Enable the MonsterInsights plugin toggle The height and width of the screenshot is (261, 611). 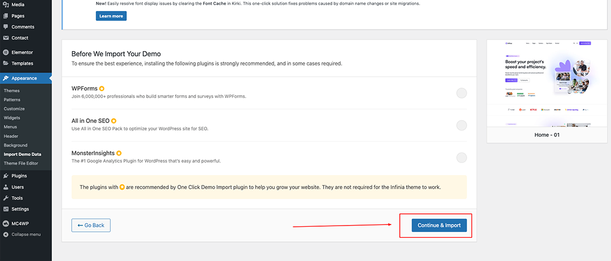pyautogui.click(x=461, y=158)
